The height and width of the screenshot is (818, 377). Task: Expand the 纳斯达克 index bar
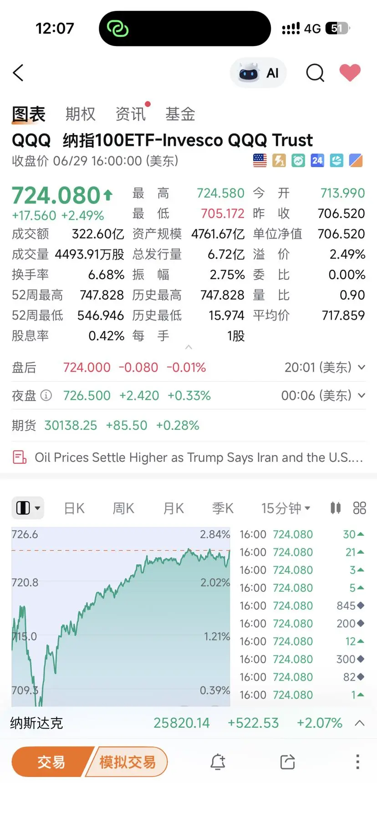coord(360,723)
